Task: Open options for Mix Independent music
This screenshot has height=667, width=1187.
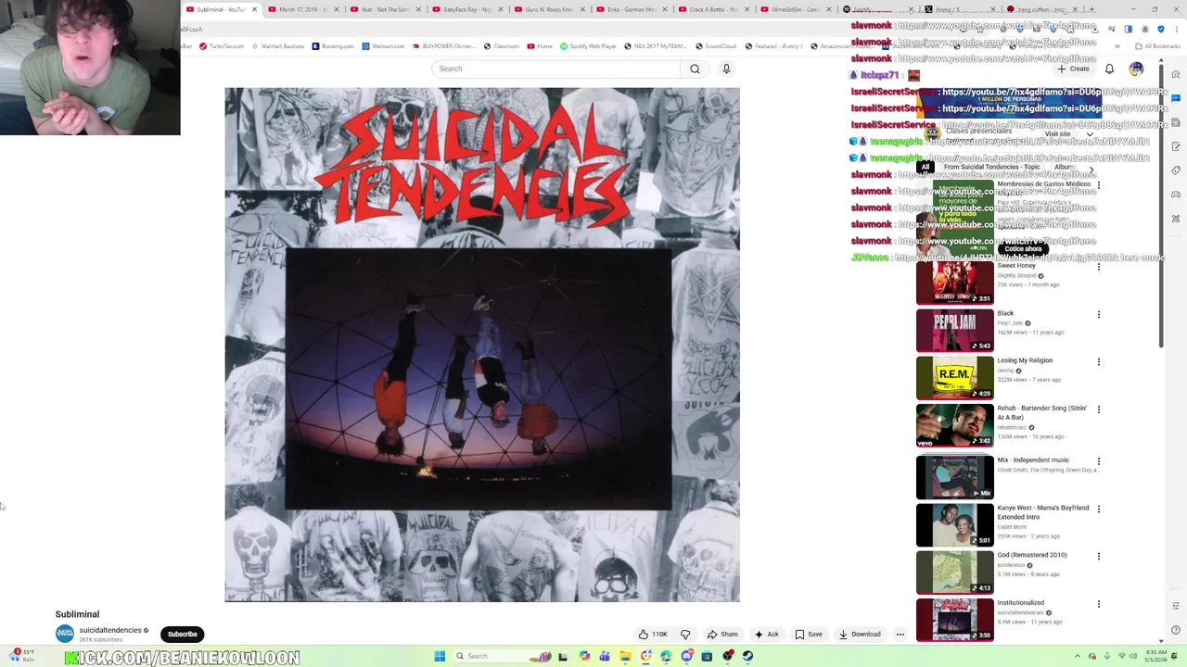Action: 1099,461
